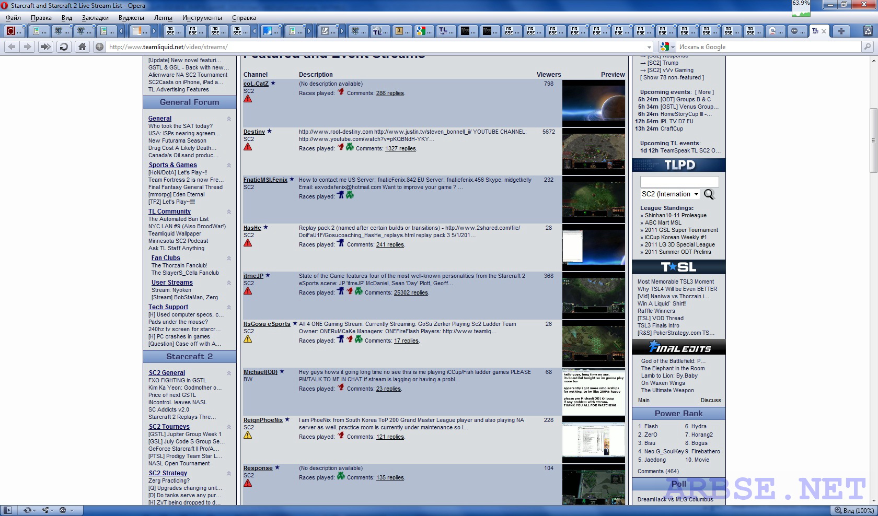Open the Google tab in the tab bar
The width and height of the screenshot is (878, 516).
click(424, 31)
